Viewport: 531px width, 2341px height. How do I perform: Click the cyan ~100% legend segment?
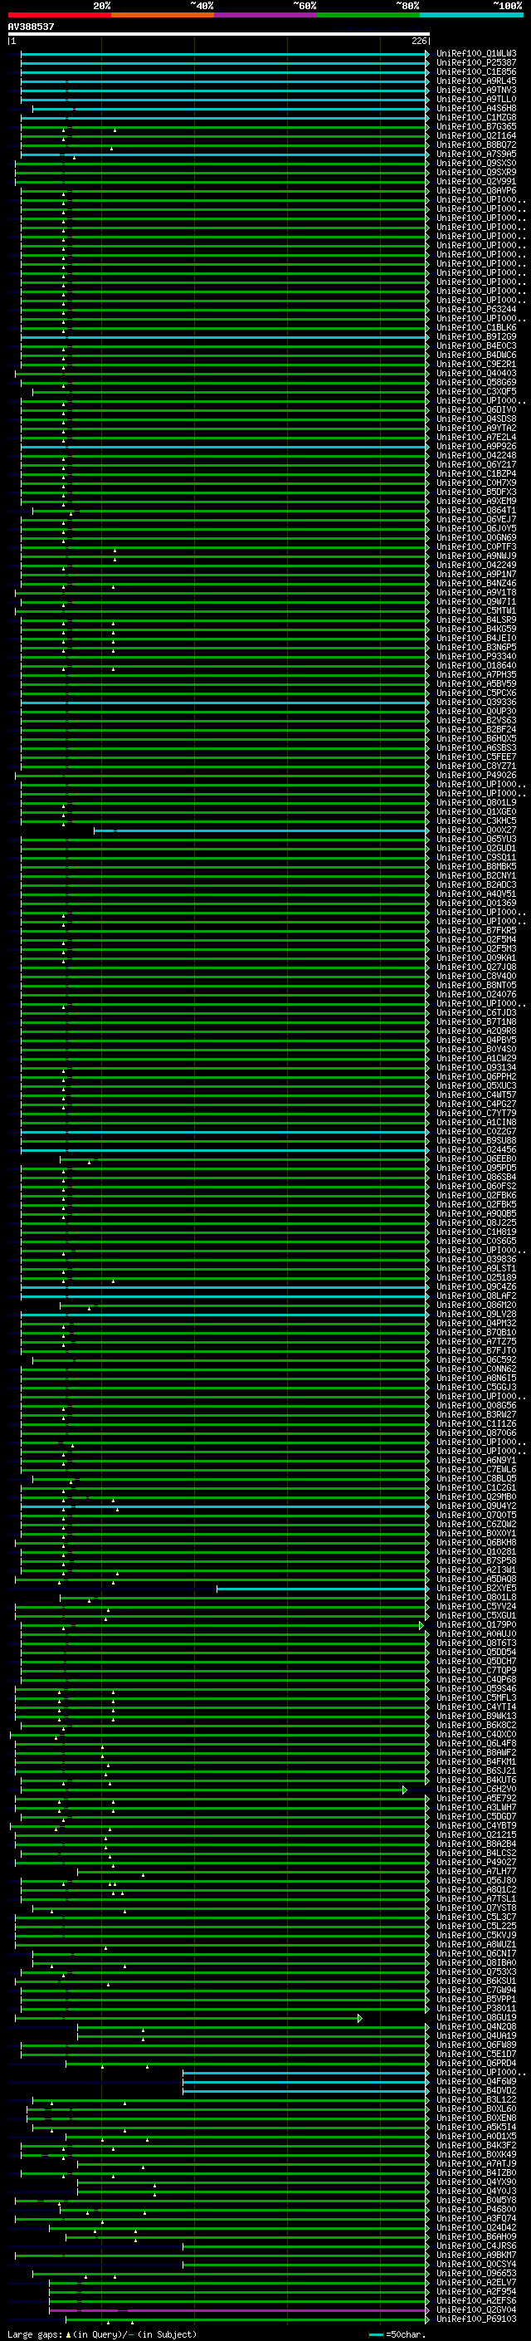tap(471, 15)
